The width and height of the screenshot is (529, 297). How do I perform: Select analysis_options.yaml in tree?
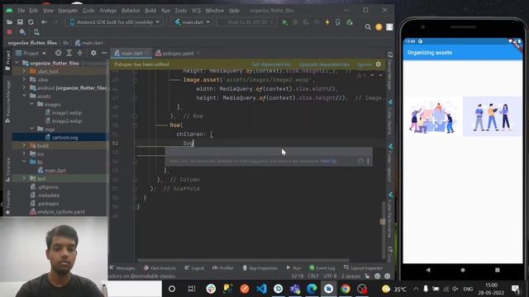57,212
